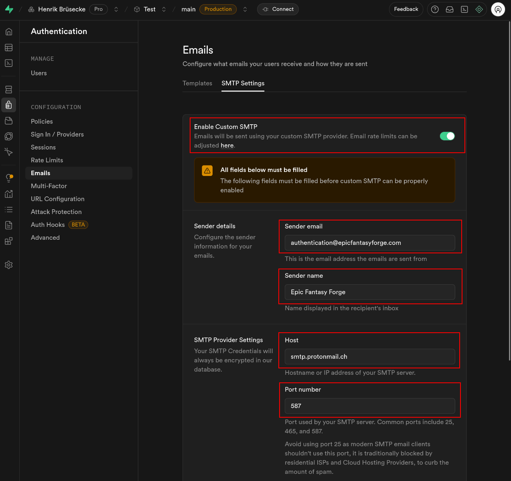Open the branch switcher next to Production

[x=245, y=9]
